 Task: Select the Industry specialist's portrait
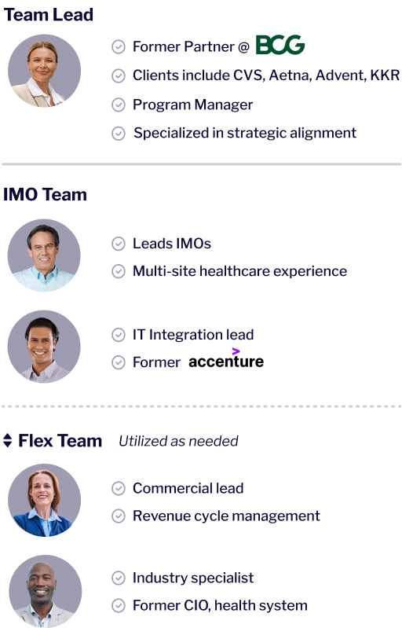pyautogui.click(x=46, y=592)
